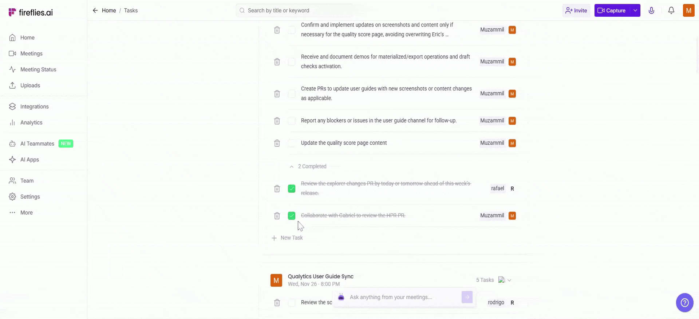Open the help question mark button

(x=684, y=302)
